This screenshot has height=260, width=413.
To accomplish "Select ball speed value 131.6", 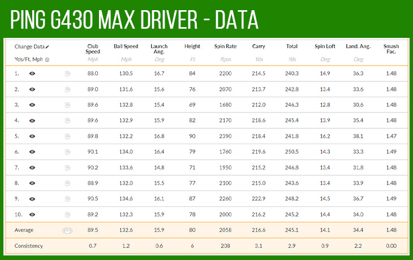I will (x=126, y=89).
